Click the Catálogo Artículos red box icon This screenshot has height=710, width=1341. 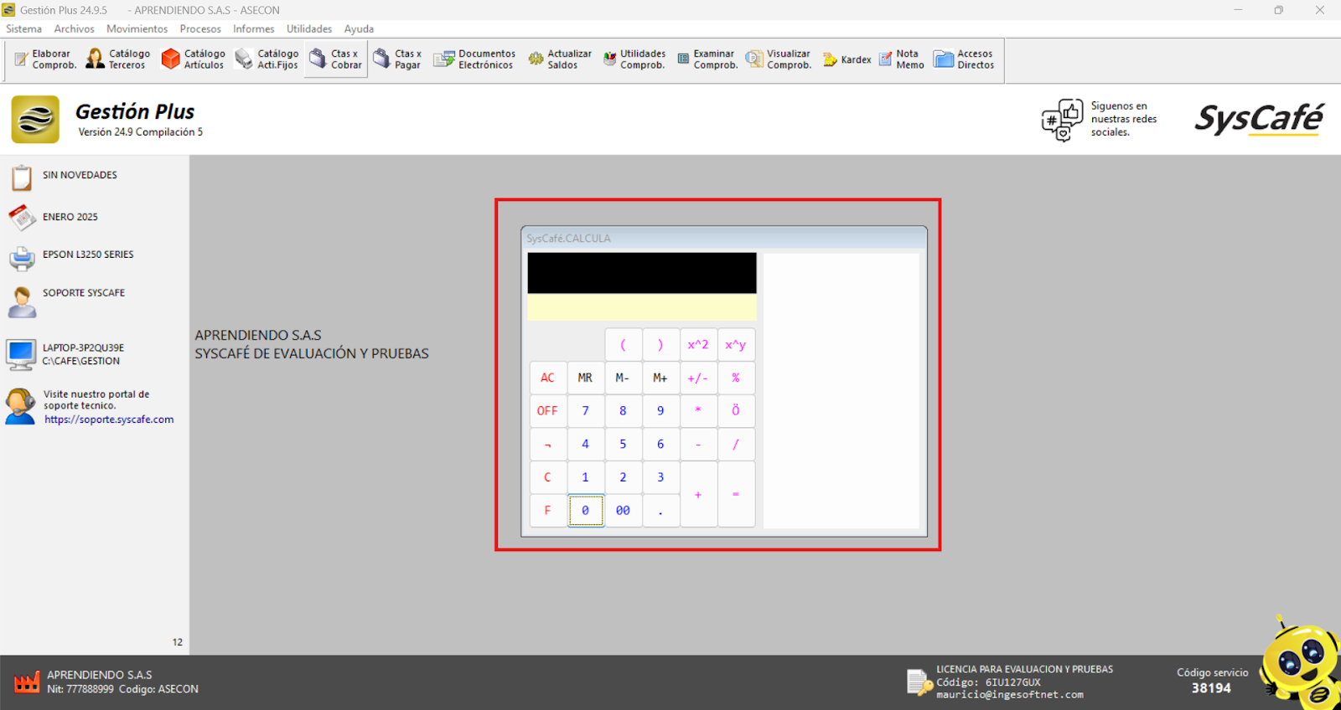(171, 59)
